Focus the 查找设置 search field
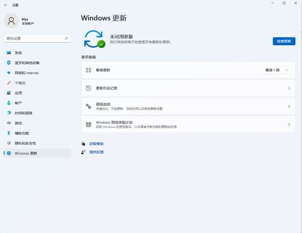Viewport: 302px width, 233px height. (37, 39)
